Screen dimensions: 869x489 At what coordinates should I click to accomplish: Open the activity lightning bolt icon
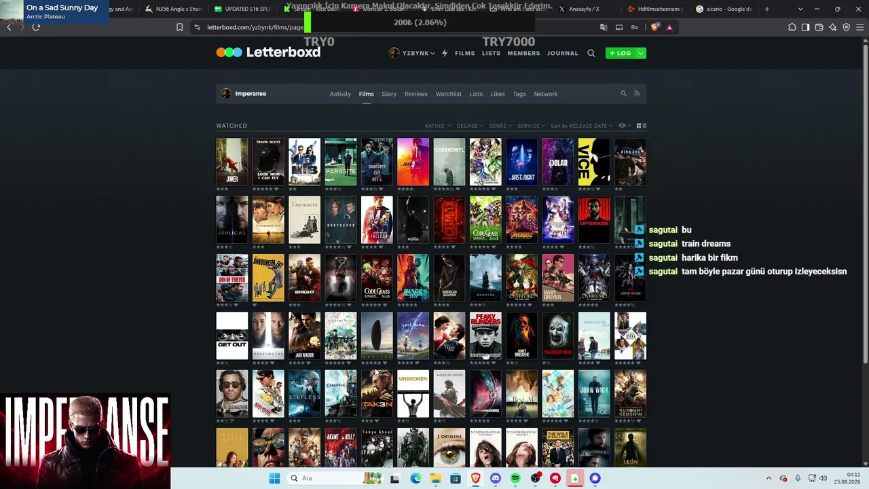(445, 53)
